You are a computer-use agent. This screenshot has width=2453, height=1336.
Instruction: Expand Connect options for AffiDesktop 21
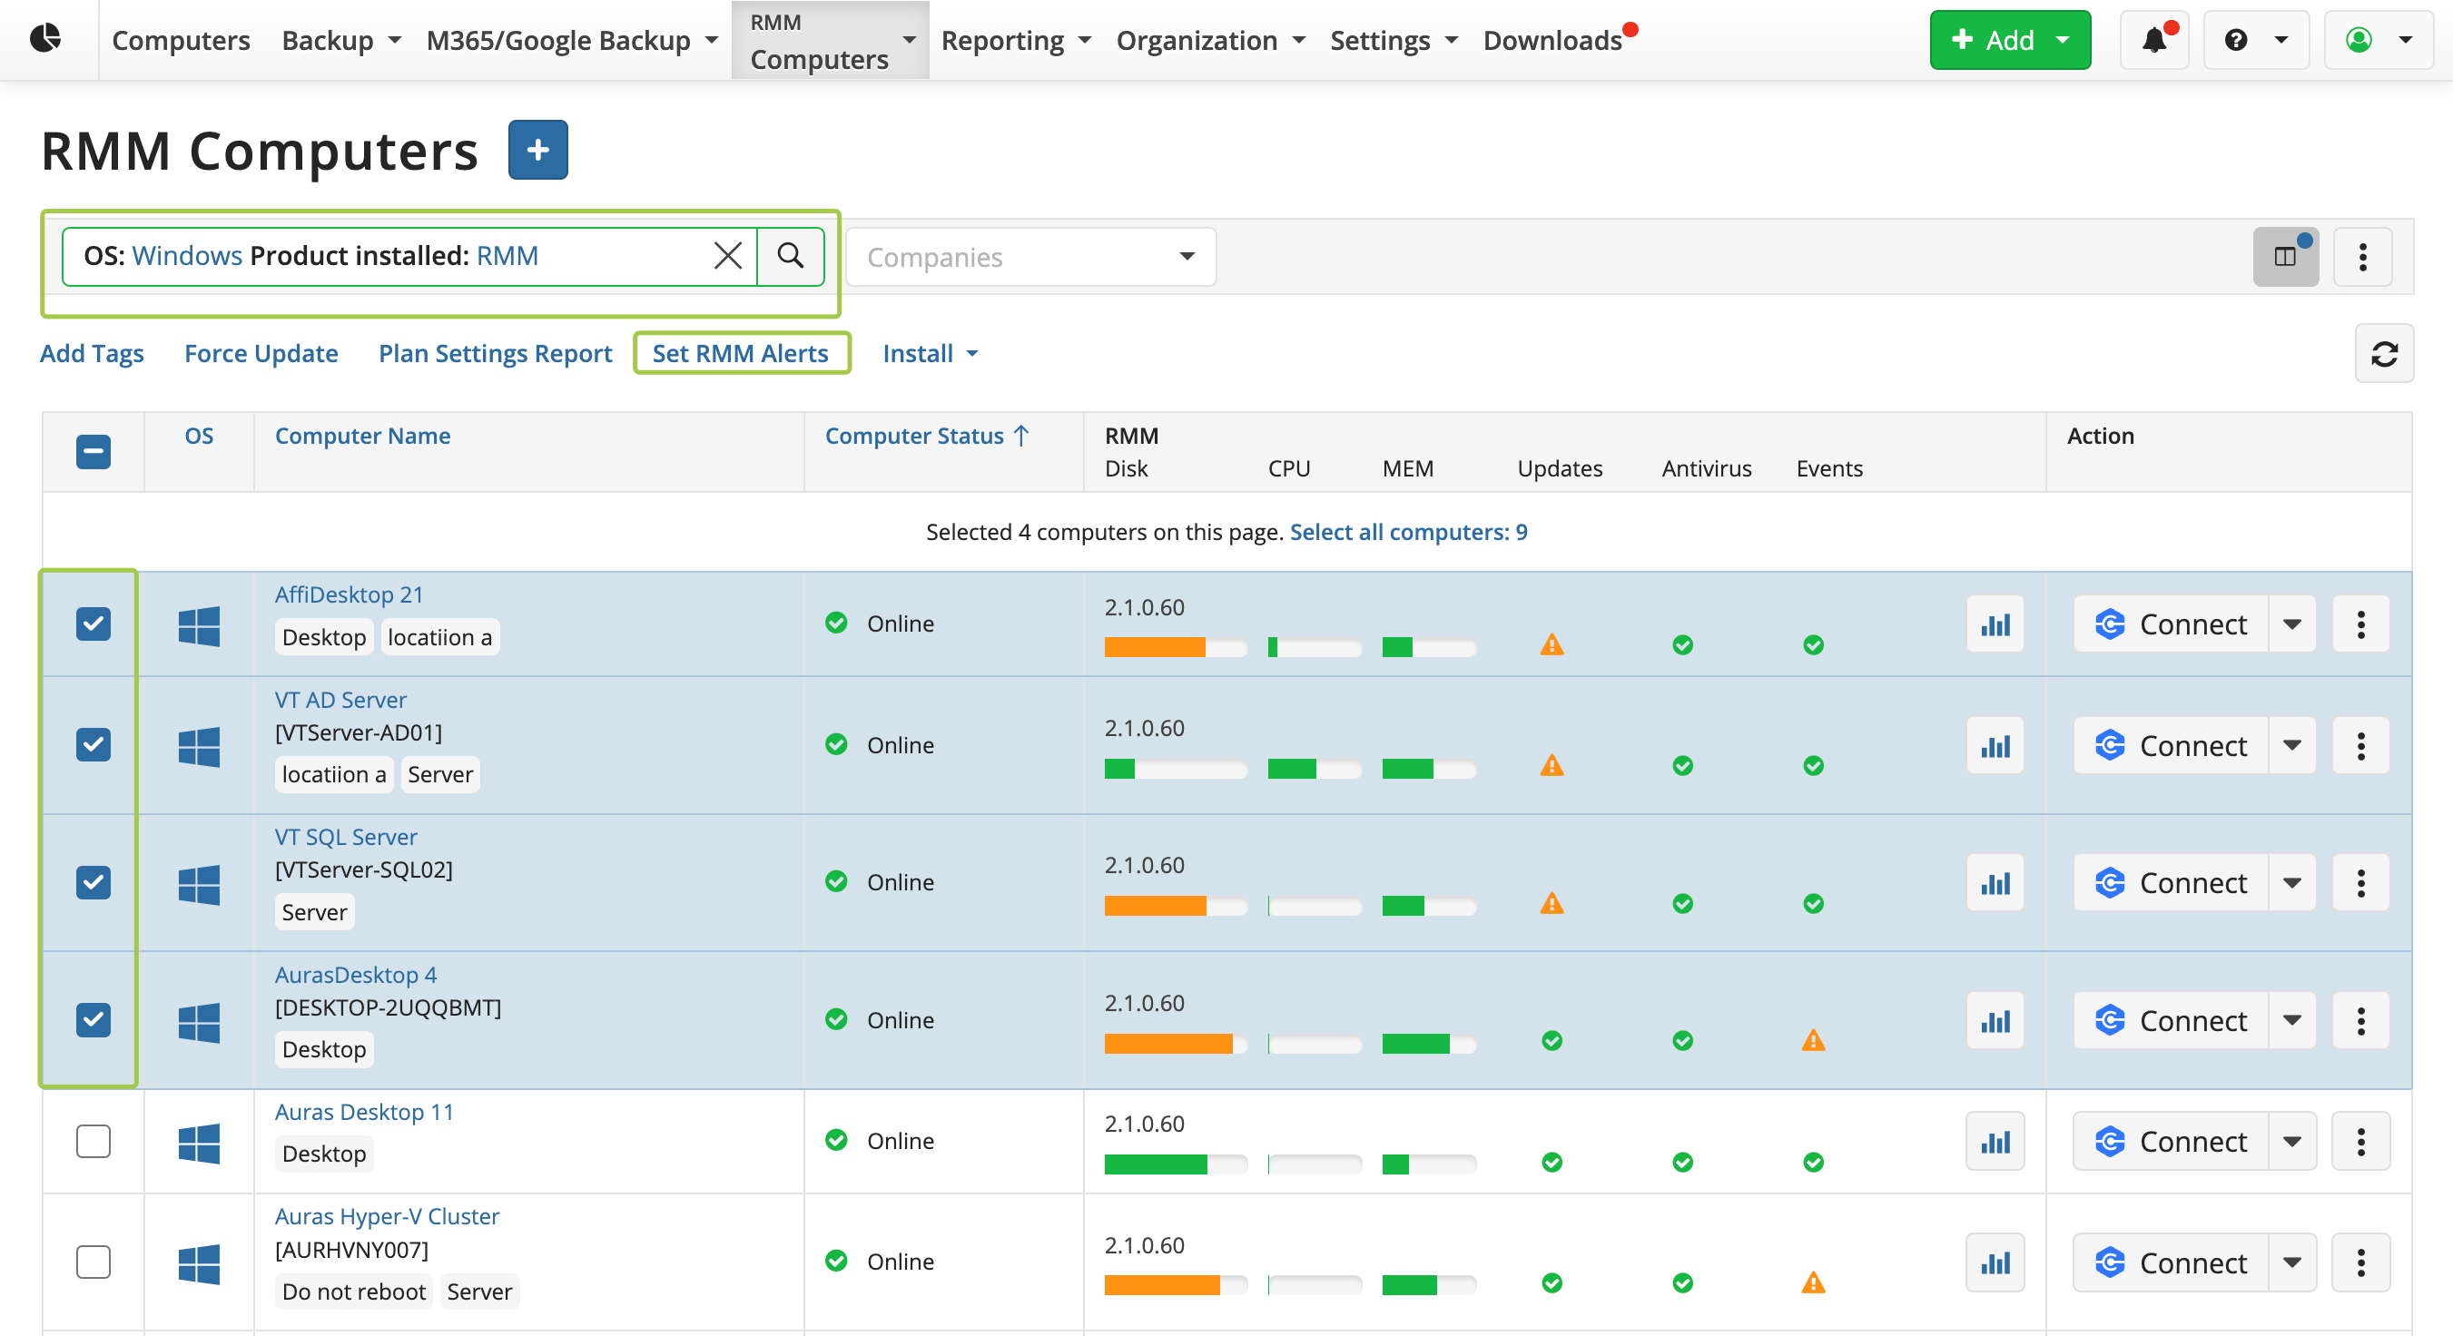tap(2292, 624)
